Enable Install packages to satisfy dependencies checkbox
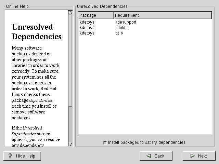The height and width of the screenshot is (164, 219). [x=105, y=142]
